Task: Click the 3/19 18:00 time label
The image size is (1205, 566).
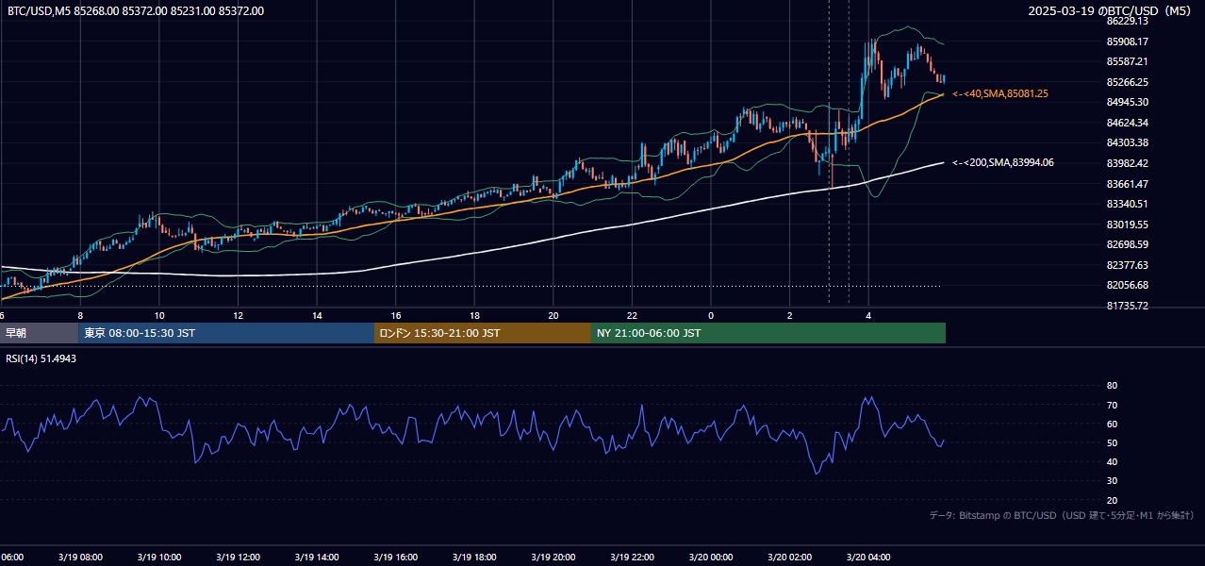Action: [x=474, y=558]
